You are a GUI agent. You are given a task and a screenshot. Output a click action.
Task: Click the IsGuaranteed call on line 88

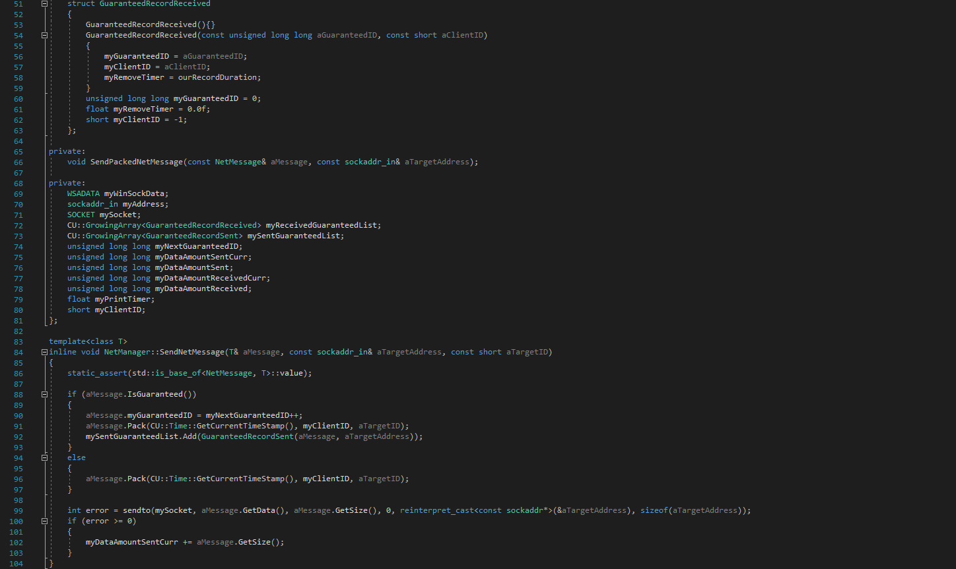(x=155, y=394)
